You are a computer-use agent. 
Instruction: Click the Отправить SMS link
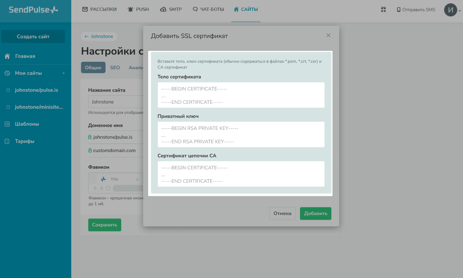(416, 10)
